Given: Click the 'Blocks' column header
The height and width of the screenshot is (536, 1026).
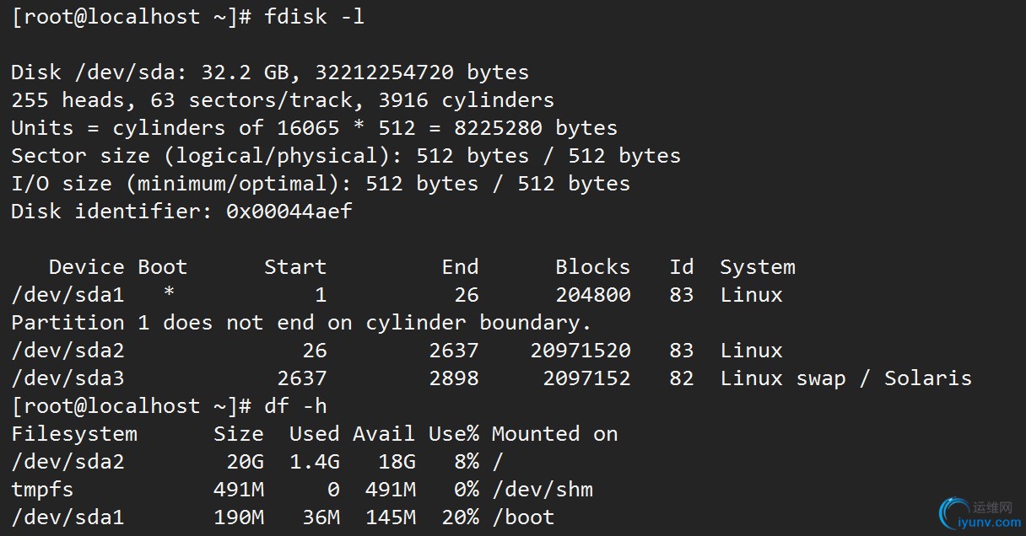Looking at the screenshot, I should point(592,267).
